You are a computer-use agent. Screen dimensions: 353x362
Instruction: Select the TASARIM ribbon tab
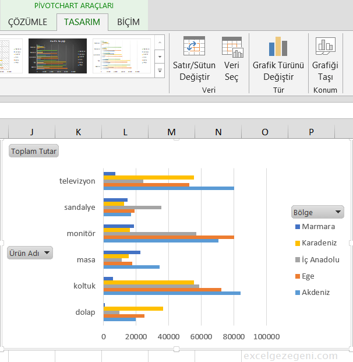click(x=82, y=22)
